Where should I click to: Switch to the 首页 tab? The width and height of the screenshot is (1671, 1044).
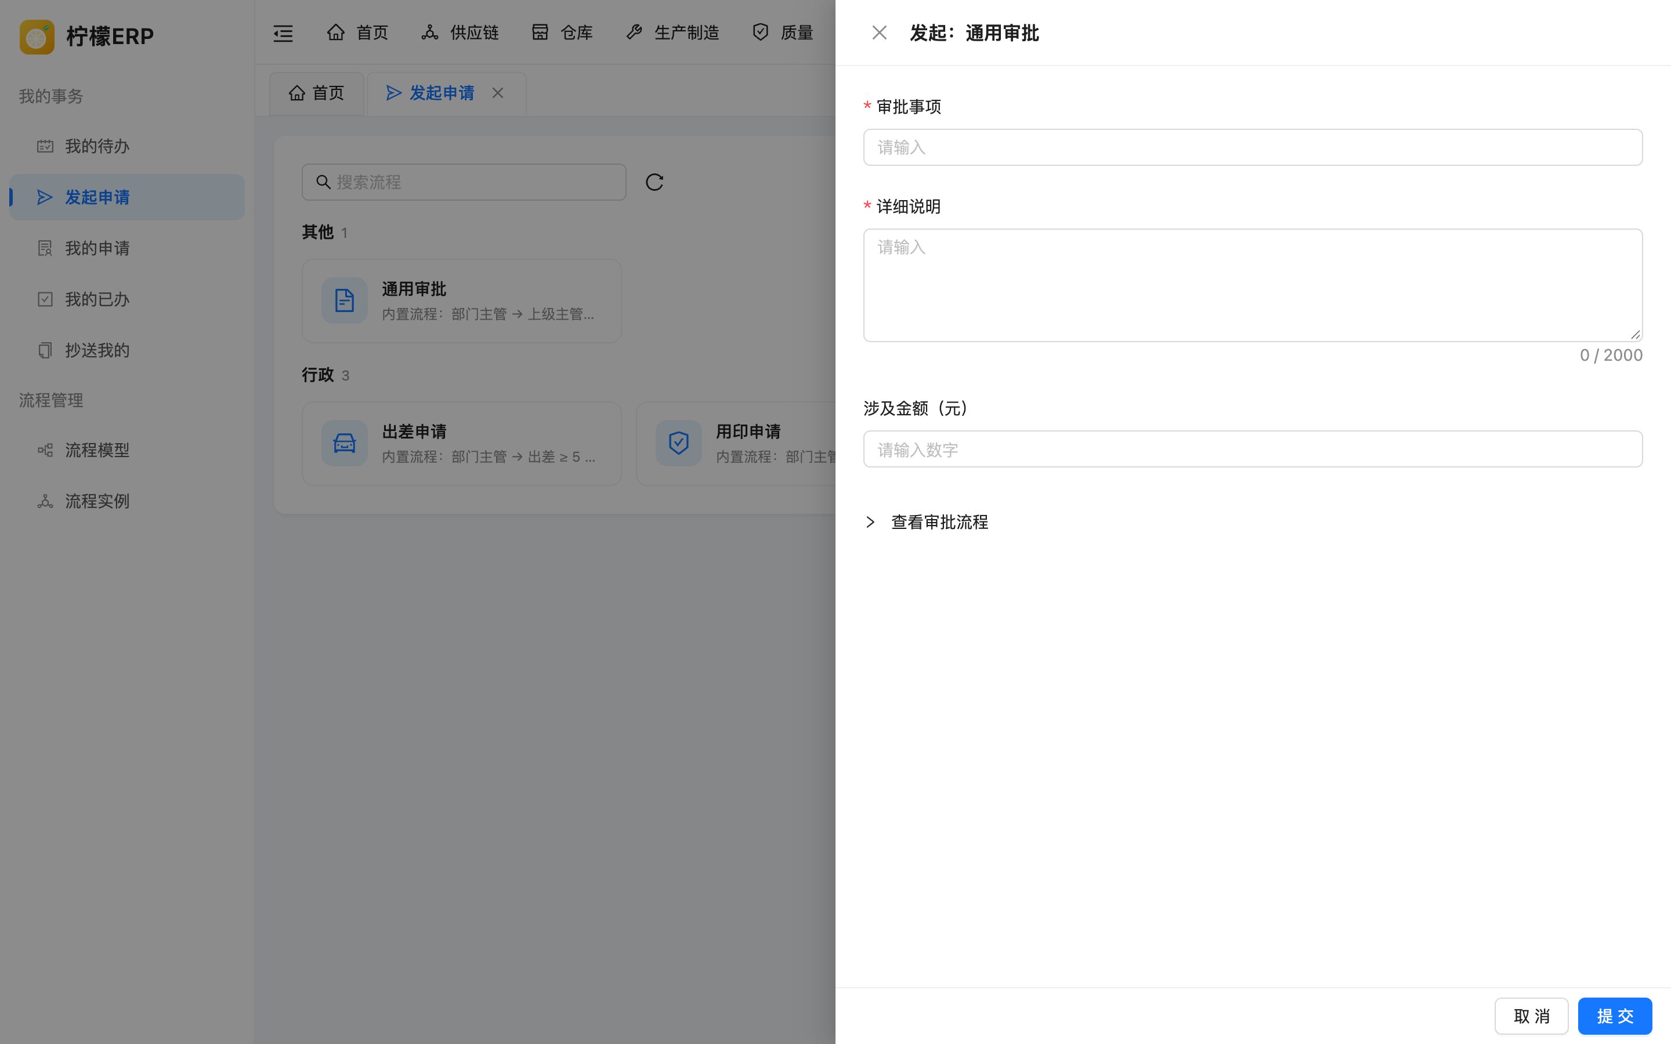click(x=316, y=93)
